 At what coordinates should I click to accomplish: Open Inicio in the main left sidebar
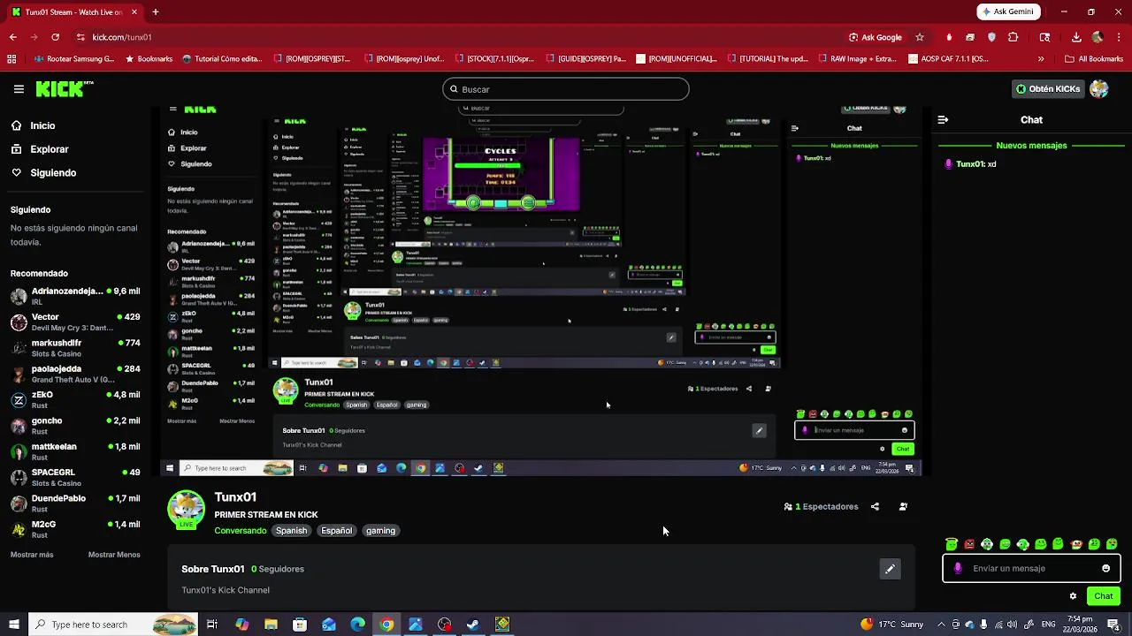coord(34,125)
